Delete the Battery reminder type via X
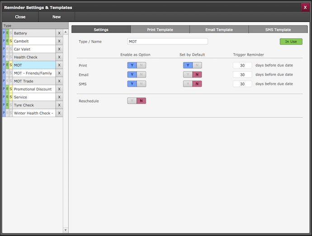 click(59, 33)
